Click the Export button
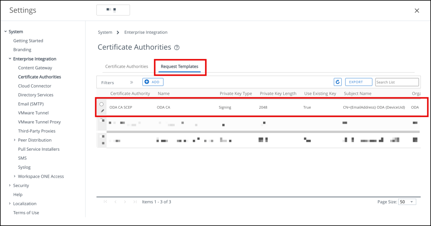Screen dimensions: 431x226 coord(359,82)
